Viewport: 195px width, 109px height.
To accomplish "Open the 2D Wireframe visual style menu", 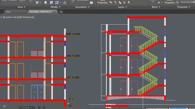I will click(x=26, y=17).
